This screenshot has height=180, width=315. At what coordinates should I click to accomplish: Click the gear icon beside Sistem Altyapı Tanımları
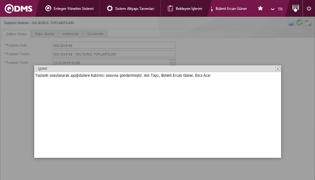point(110,9)
